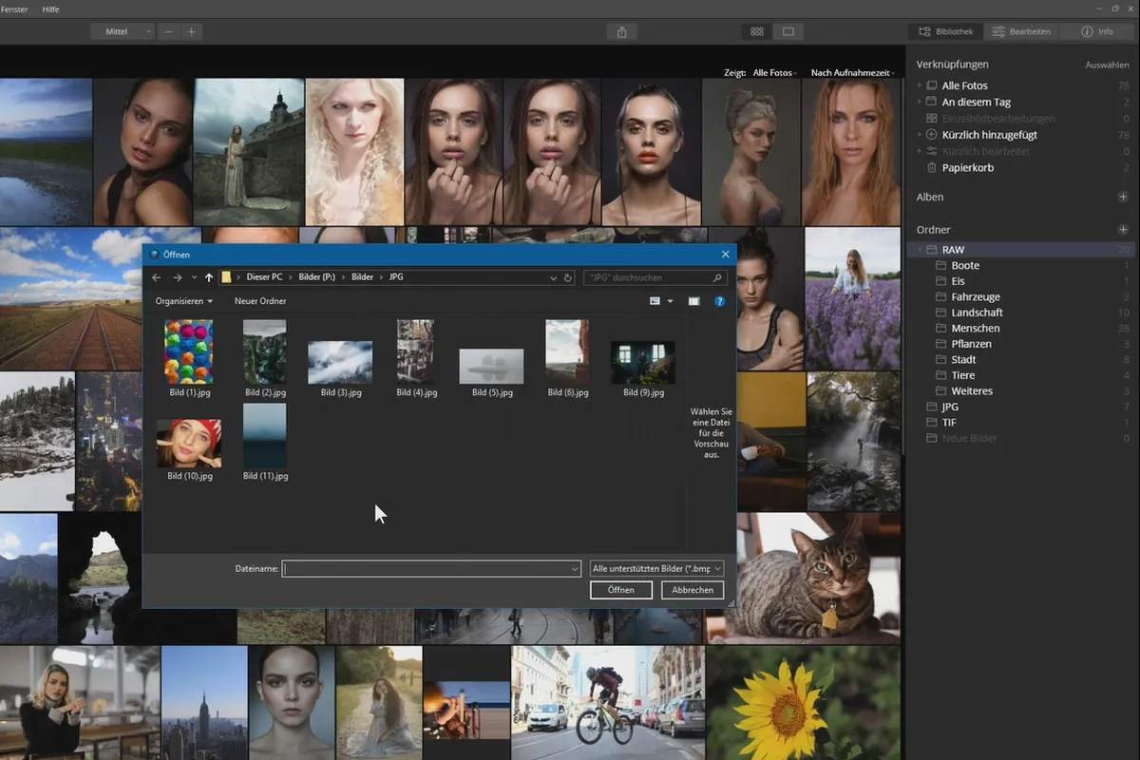Open help icon in Öffnen dialog
The width and height of the screenshot is (1140, 760).
(720, 301)
